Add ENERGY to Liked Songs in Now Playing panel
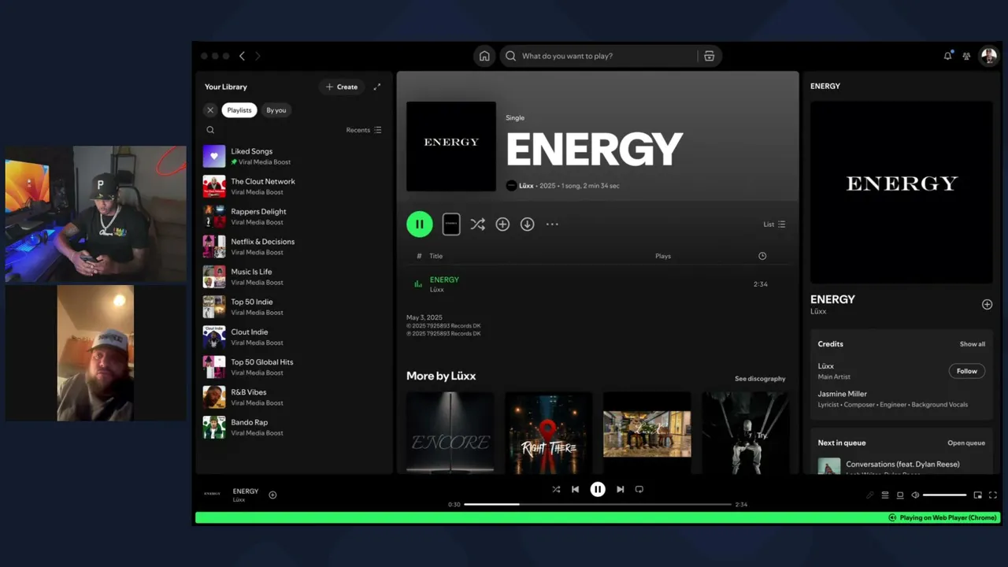The height and width of the screenshot is (567, 1008). pyautogui.click(x=987, y=304)
